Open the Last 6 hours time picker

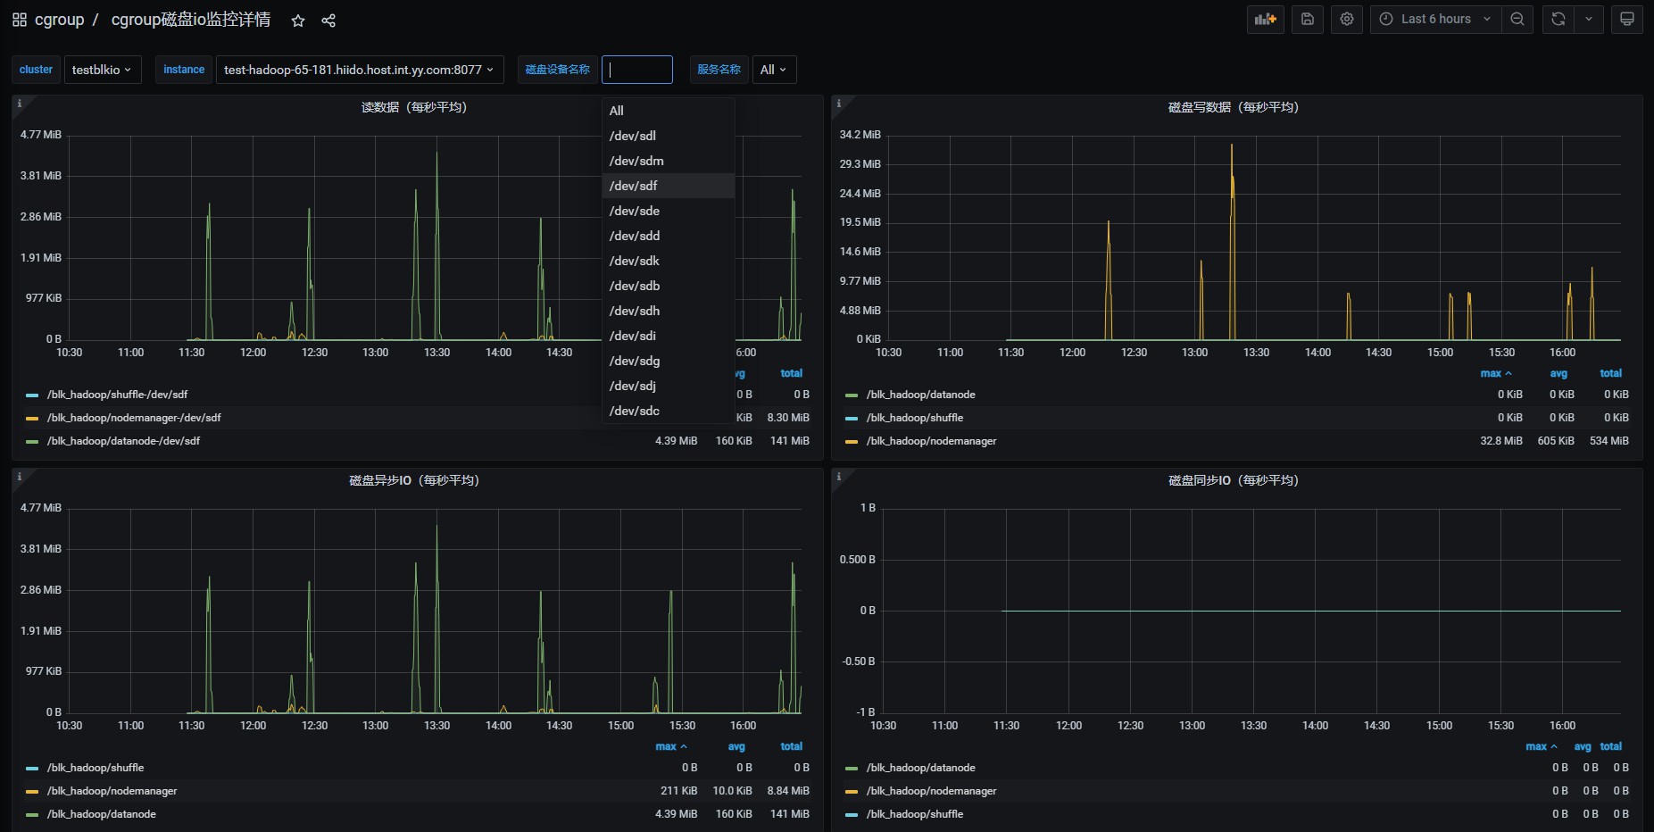[1435, 19]
